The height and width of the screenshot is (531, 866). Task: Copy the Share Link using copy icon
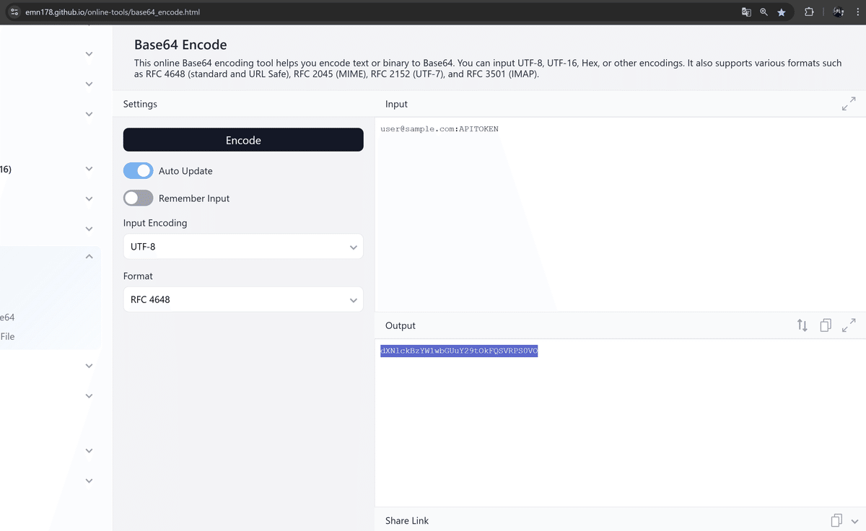click(x=836, y=520)
